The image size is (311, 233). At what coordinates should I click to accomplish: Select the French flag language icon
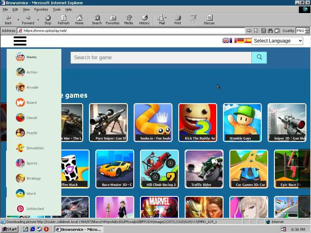click(x=233, y=41)
